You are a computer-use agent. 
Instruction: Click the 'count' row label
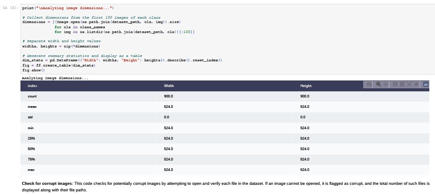(32, 97)
